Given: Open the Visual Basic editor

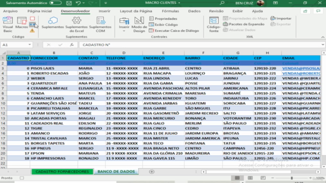Looking at the screenshot, I should click(x=8, y=24).
